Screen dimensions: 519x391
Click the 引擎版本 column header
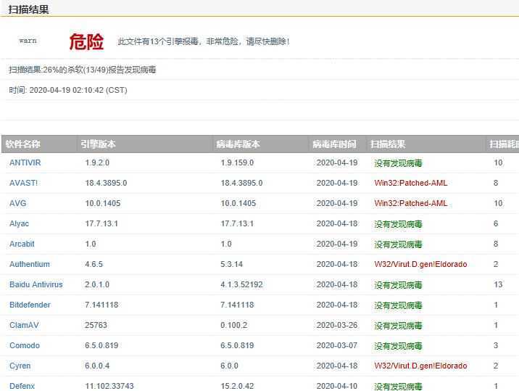[x=99, y=144]
